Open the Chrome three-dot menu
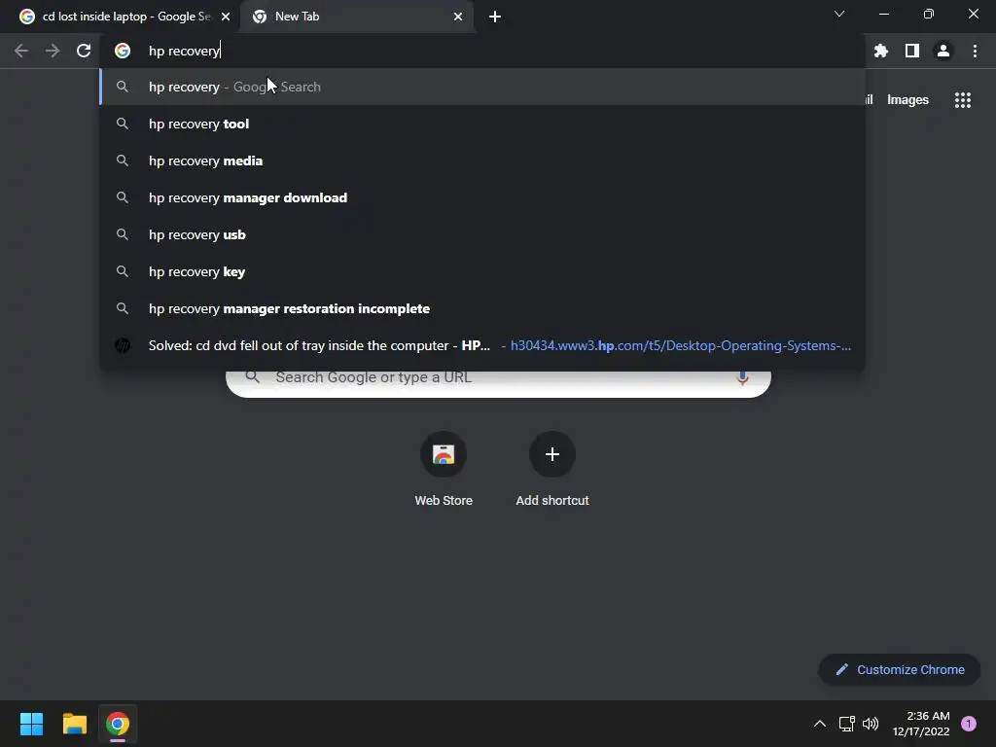The image size is (996, 747). coord(975,51)
